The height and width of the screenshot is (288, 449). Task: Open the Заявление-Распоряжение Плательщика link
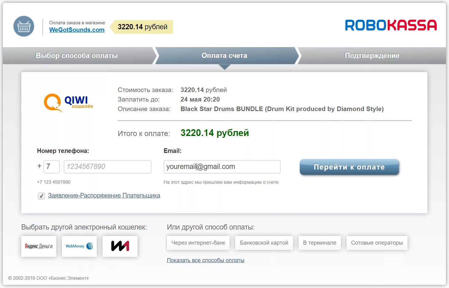(x=104, y=195)
